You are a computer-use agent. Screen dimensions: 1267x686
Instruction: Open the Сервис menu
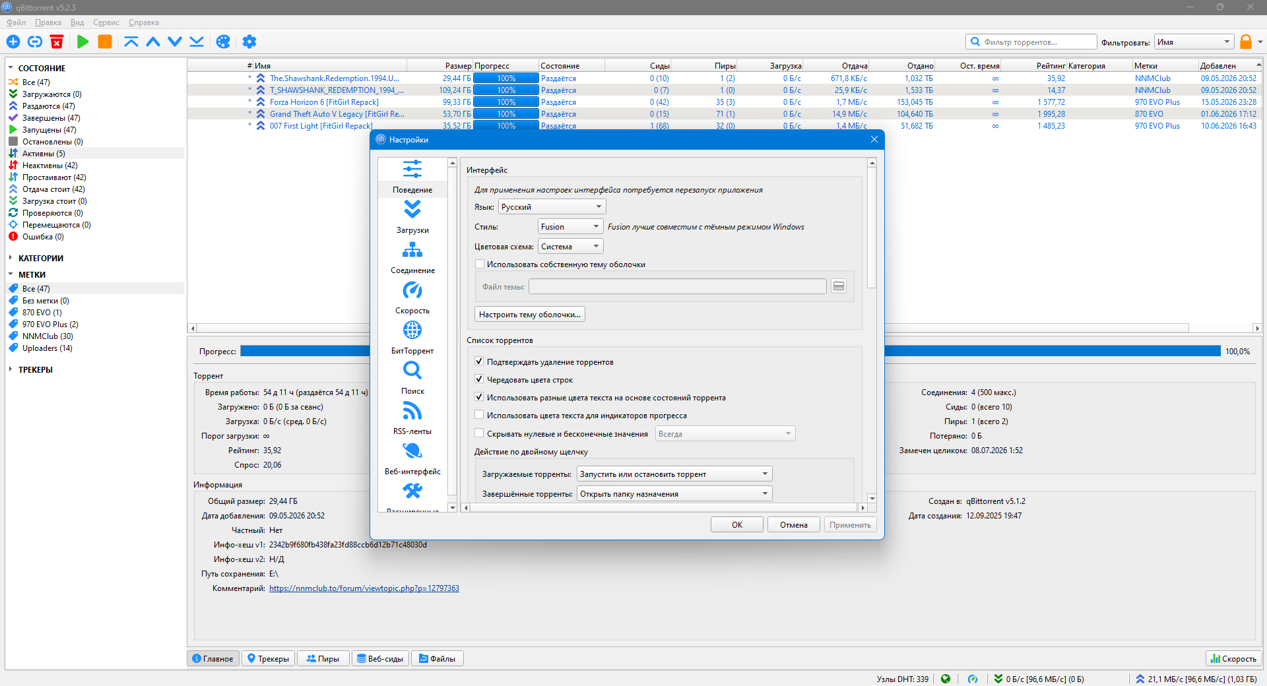pyautogui.click(x=106, y=22)
